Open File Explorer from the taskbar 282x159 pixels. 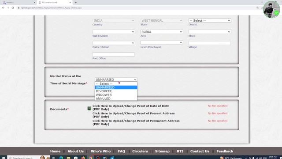(69, 158)
